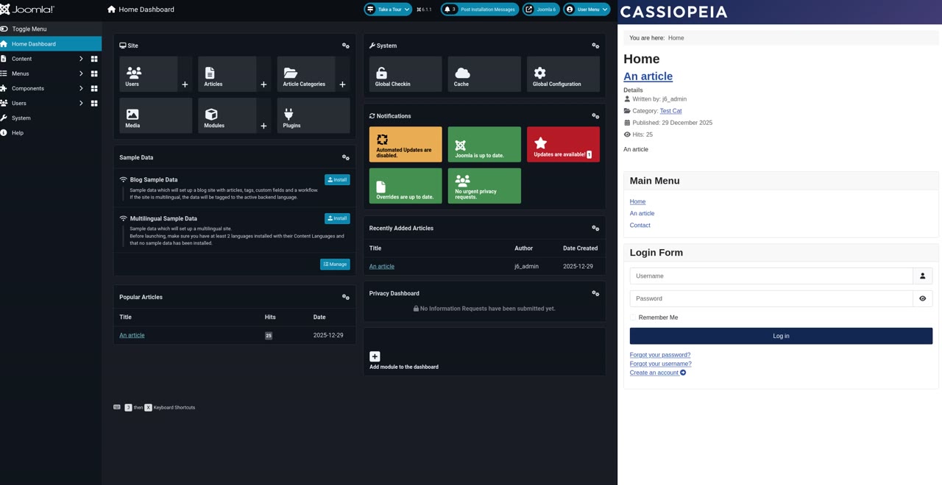The width and height of the screenshot is (942, 485).
Task: Open the Cache tile
Action: (484, 74)
